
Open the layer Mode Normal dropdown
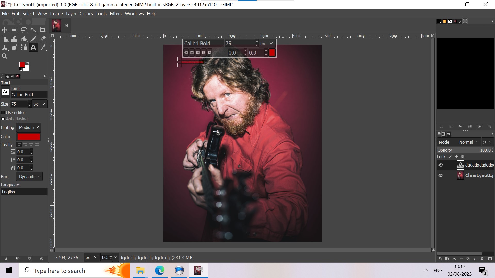click(469, 142)
